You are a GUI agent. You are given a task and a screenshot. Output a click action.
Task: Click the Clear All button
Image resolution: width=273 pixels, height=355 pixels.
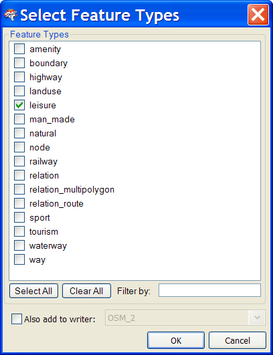click(x=86, y=291)
